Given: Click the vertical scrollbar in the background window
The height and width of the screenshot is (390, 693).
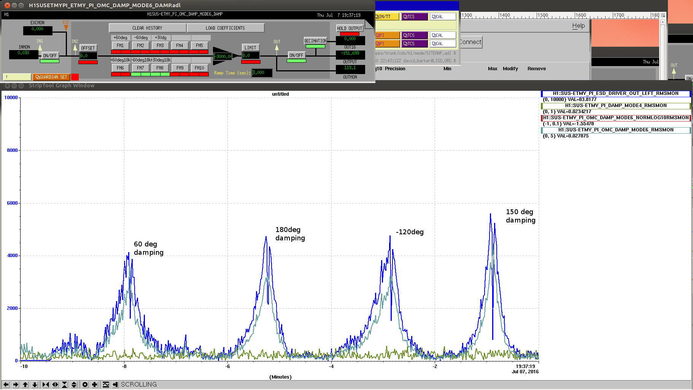Looking at the screenshot, I should (x=663, y=49).
